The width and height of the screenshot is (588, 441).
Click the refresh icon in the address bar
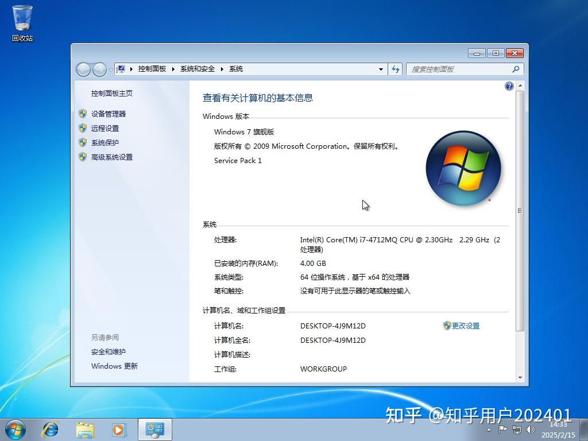tap(396, 69)
